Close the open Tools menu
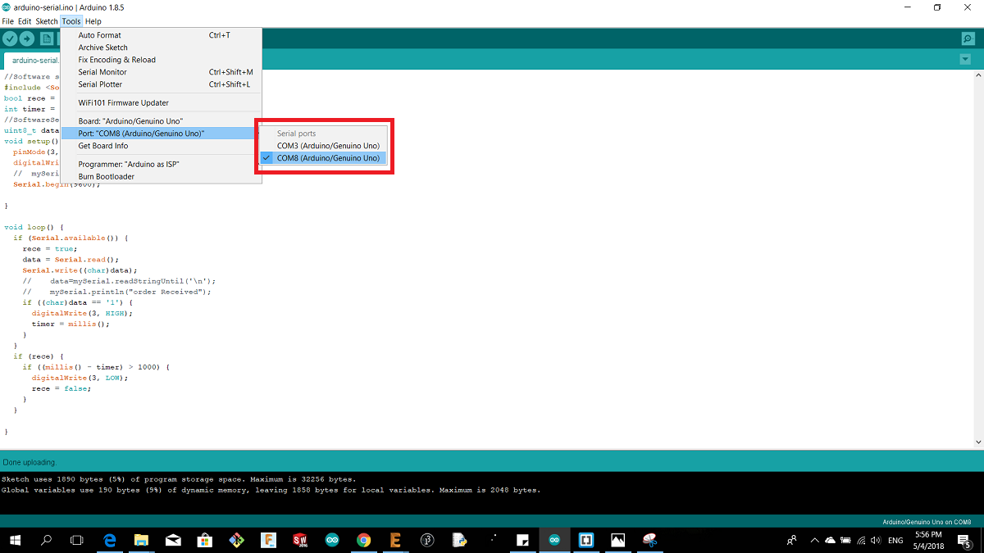The width and height of the screenshot is (984, 553). coord(71,21)
